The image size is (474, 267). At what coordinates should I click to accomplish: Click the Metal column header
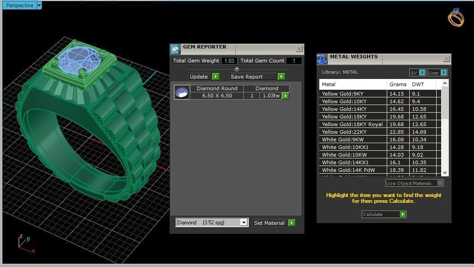[x=353, y=84]
